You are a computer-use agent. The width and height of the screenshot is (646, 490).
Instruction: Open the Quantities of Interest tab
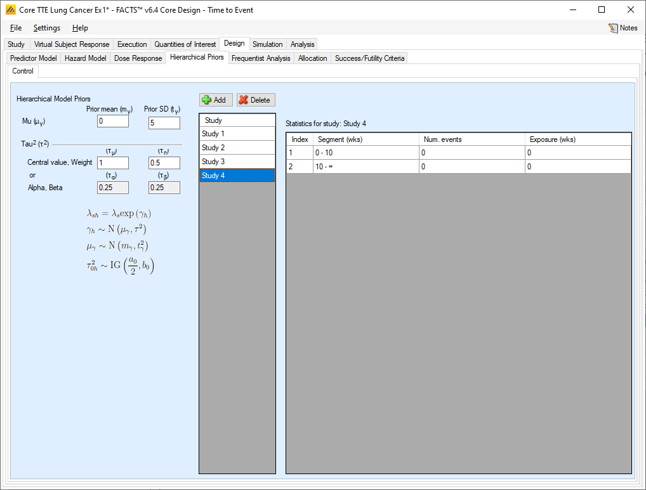pyautogui.click(x=185, y=44)
